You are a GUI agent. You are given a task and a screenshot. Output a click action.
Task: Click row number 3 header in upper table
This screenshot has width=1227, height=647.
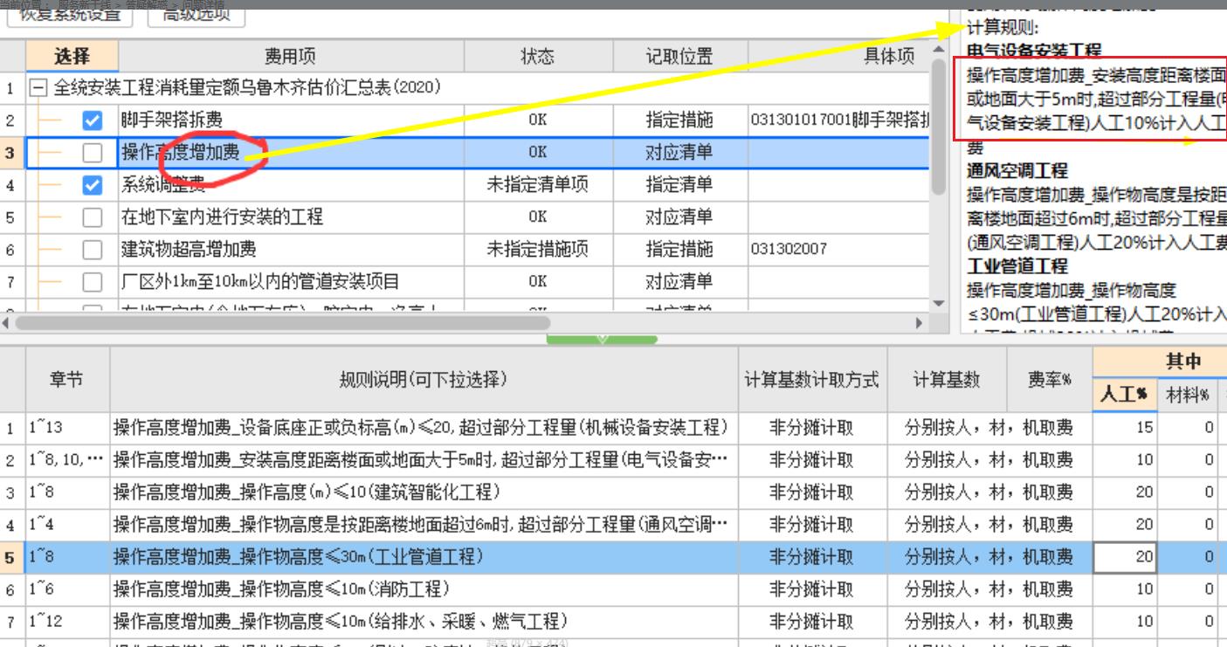[12, 153]
